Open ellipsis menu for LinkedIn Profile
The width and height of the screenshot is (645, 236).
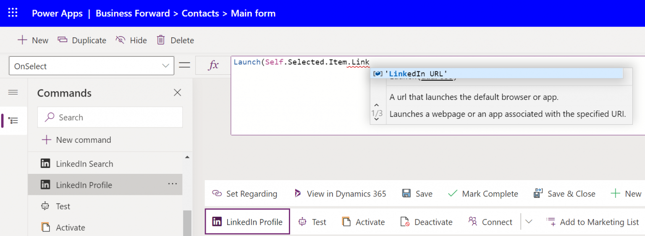pos(172,184)
